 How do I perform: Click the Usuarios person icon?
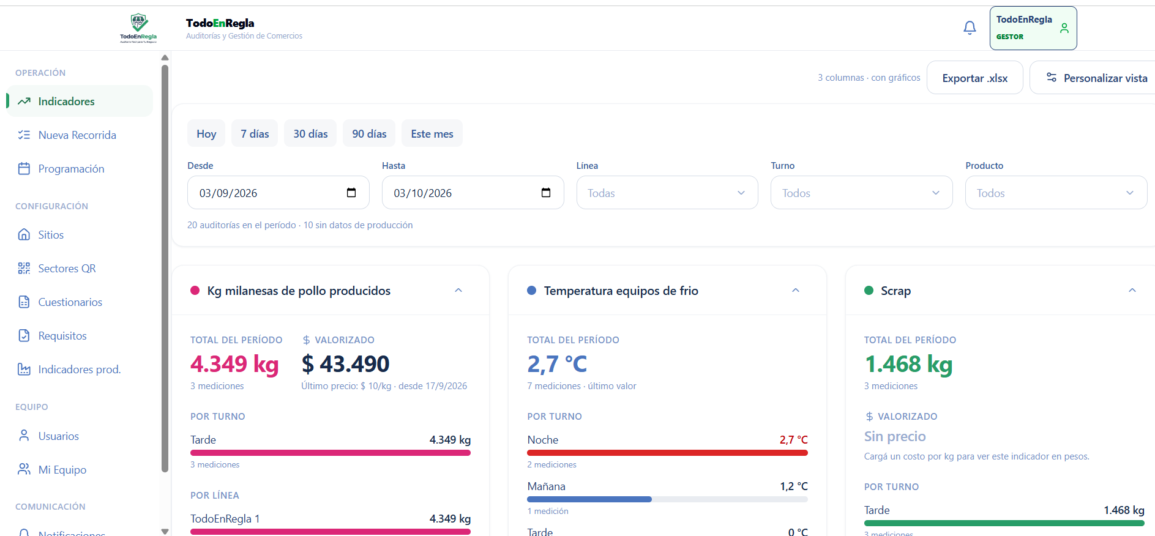[x=24, y=435]
